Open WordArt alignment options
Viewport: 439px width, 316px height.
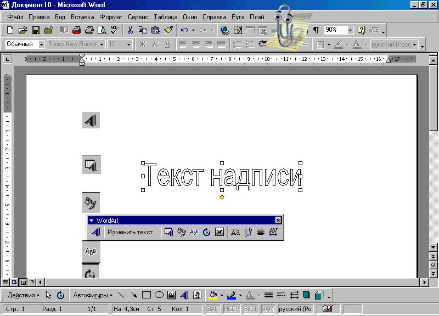(261, 232)
